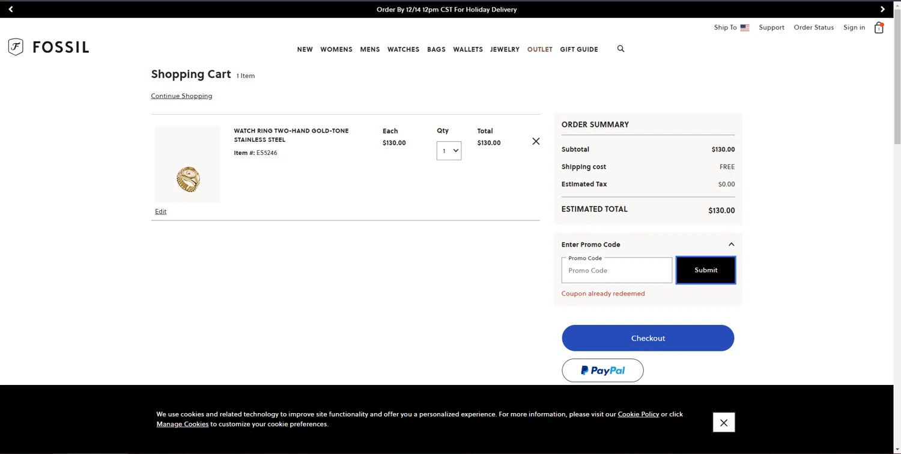Dismiss the cookie notice banner
Image resolution: width=901 pixels, height=454 pixels.
tap(724, 422)
